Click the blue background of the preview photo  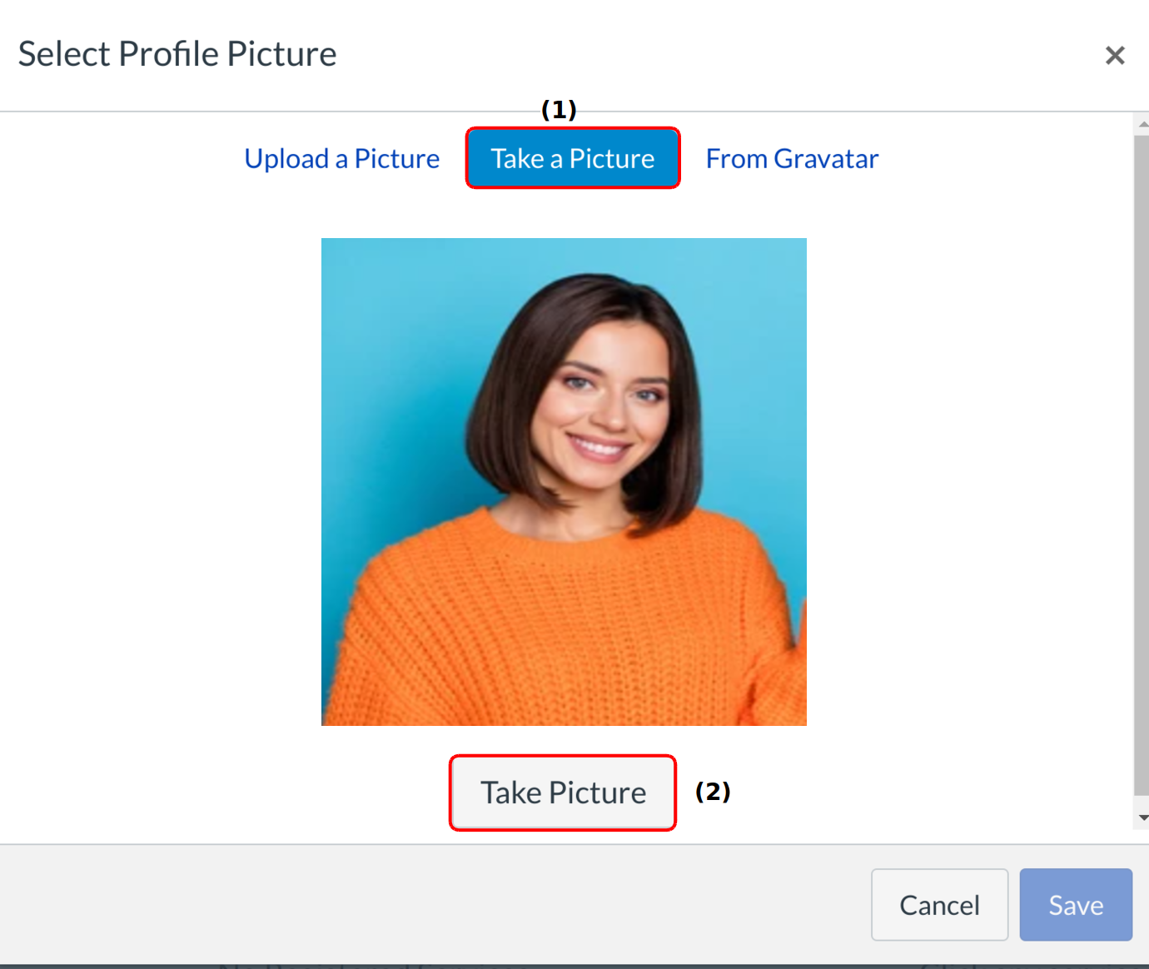point(375,333)
